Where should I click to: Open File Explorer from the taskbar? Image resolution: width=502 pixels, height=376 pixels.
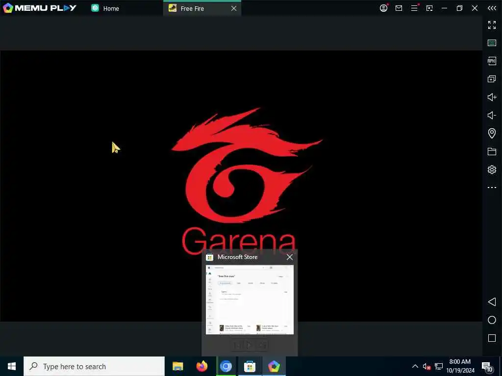177,366
